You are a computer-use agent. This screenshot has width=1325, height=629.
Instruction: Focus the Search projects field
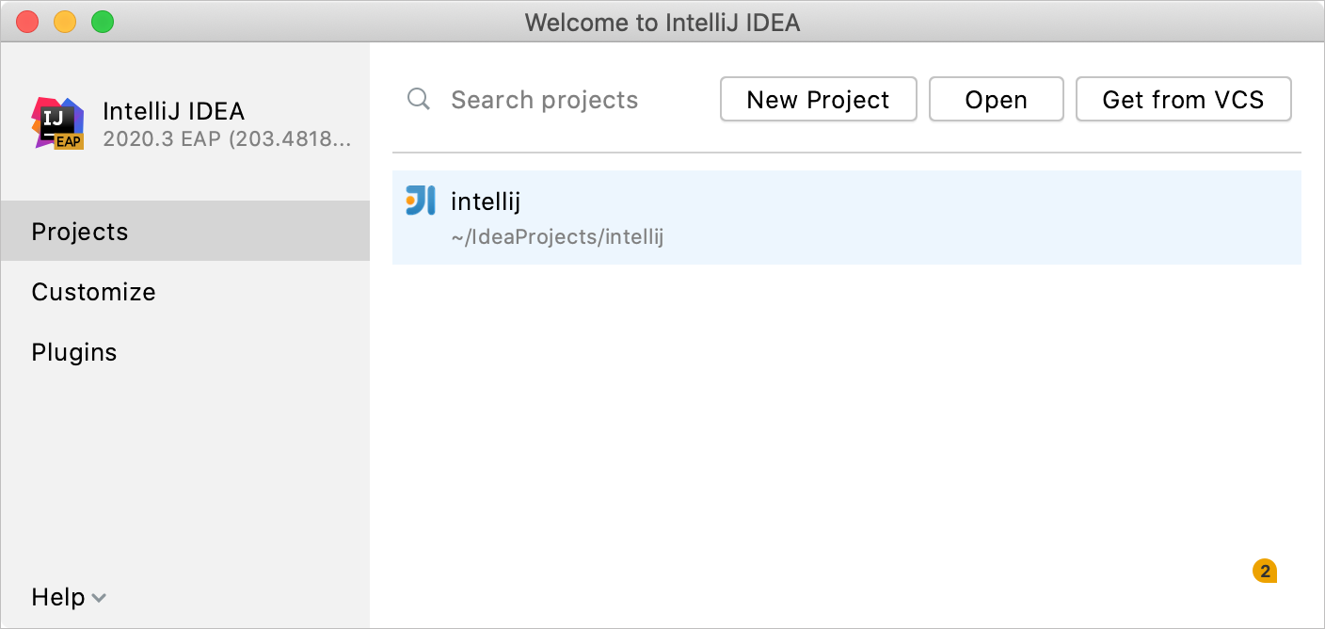tap(545, 100)
